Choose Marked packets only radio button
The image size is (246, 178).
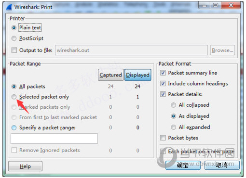14,107
